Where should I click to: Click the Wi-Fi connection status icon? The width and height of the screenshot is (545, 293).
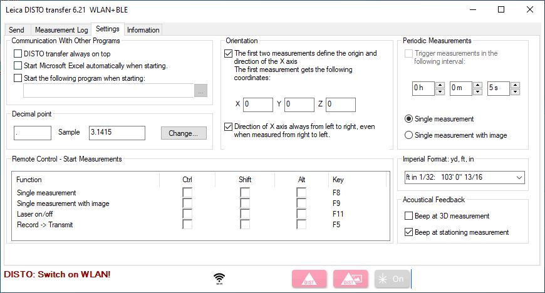pyautogui.click(x=219, y=278)
